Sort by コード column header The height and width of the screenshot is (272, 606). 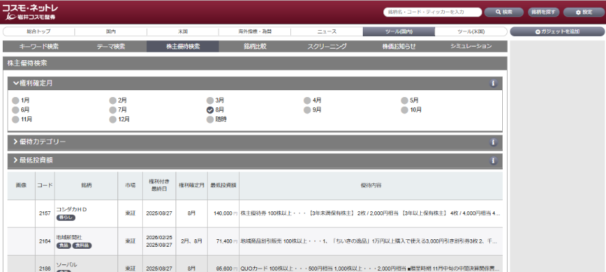click(45, 186)
